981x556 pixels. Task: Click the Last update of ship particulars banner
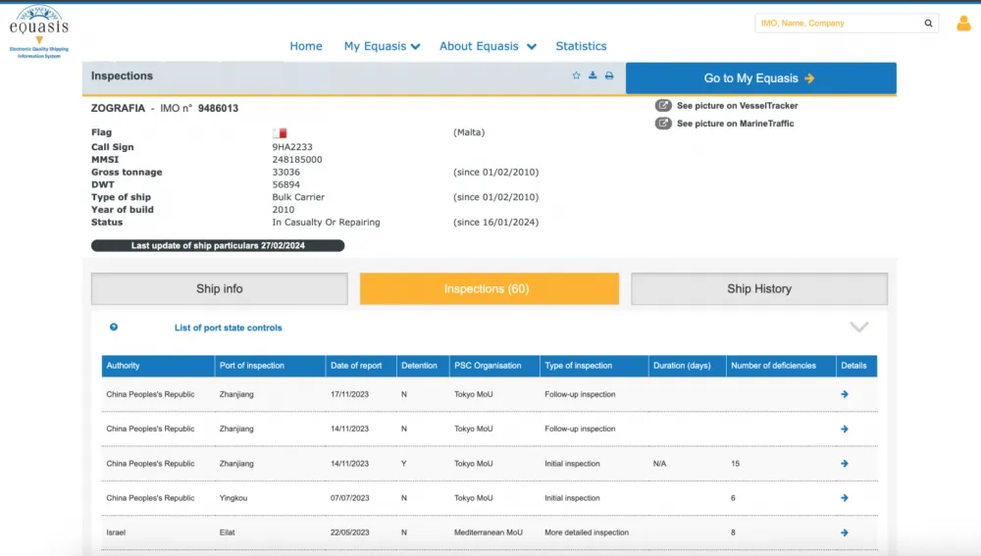(x=218, y=246)
